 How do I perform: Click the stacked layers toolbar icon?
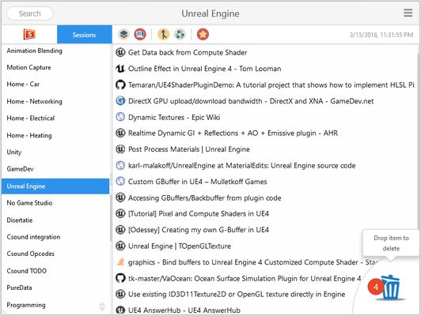[123, 34]
